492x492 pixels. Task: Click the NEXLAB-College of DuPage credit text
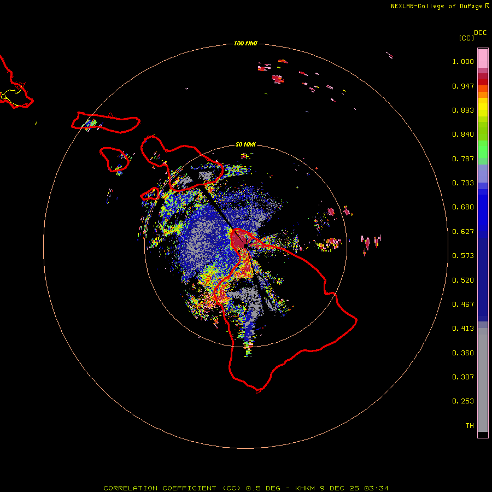[x=436, y=6]
